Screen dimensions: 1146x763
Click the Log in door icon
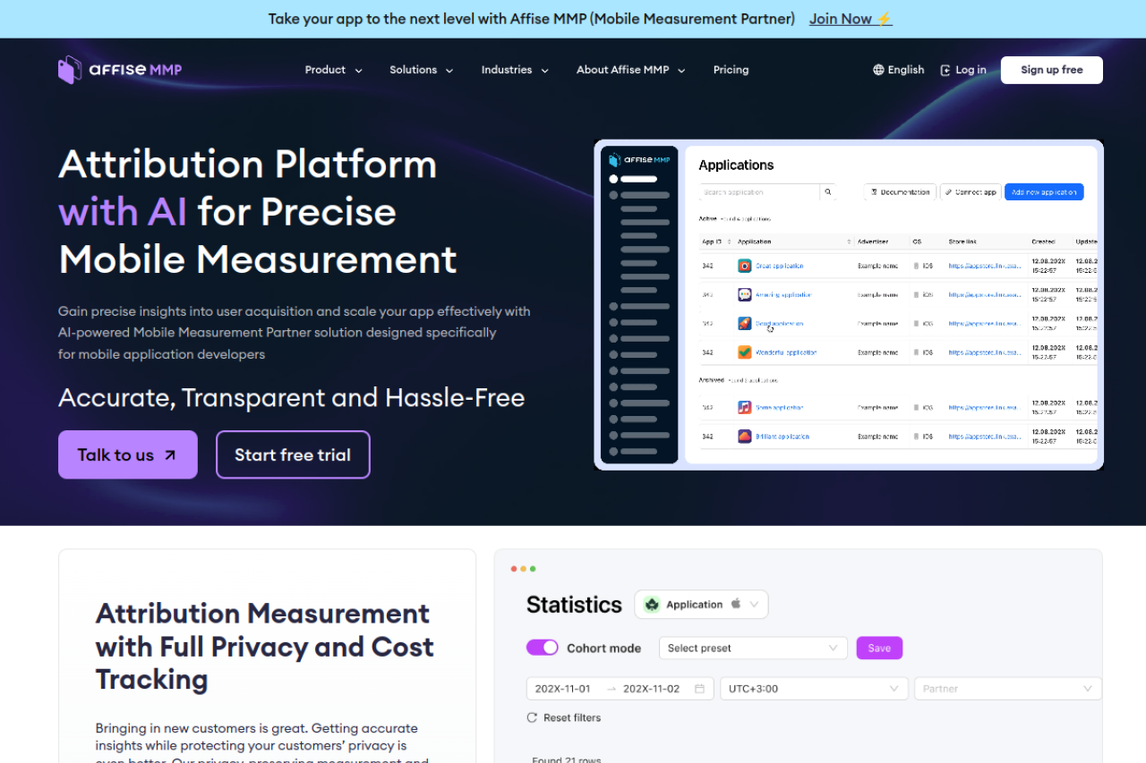tap(945, 70)
